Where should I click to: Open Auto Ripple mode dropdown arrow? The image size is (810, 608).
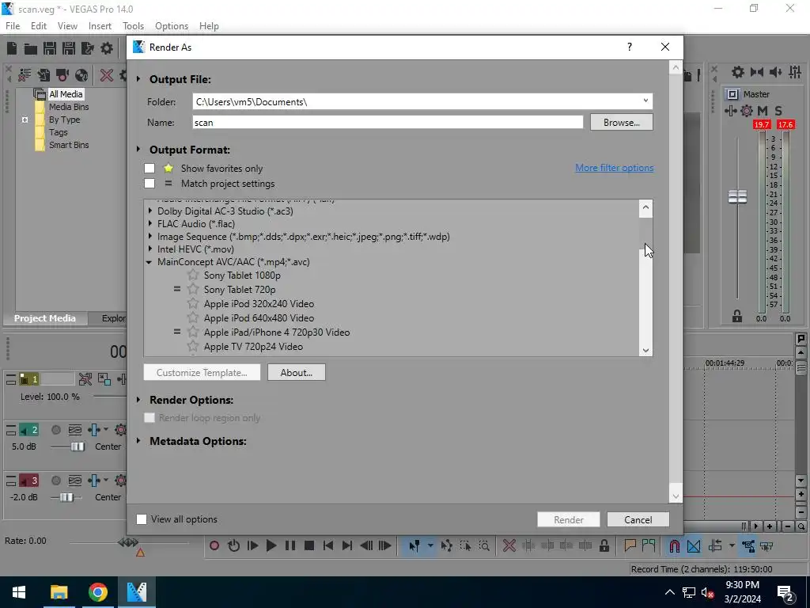732,545
